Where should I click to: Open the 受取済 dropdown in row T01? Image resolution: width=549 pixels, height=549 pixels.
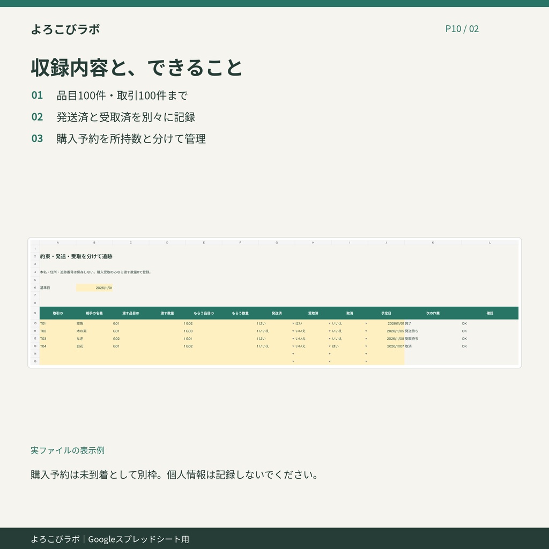pyautogui.click(x=330, y=323)
